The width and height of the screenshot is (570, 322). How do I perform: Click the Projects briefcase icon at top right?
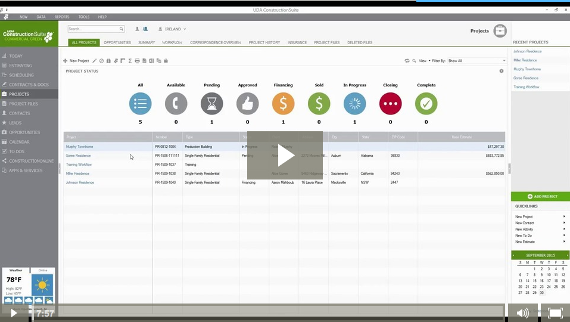(x=500, y=31)
